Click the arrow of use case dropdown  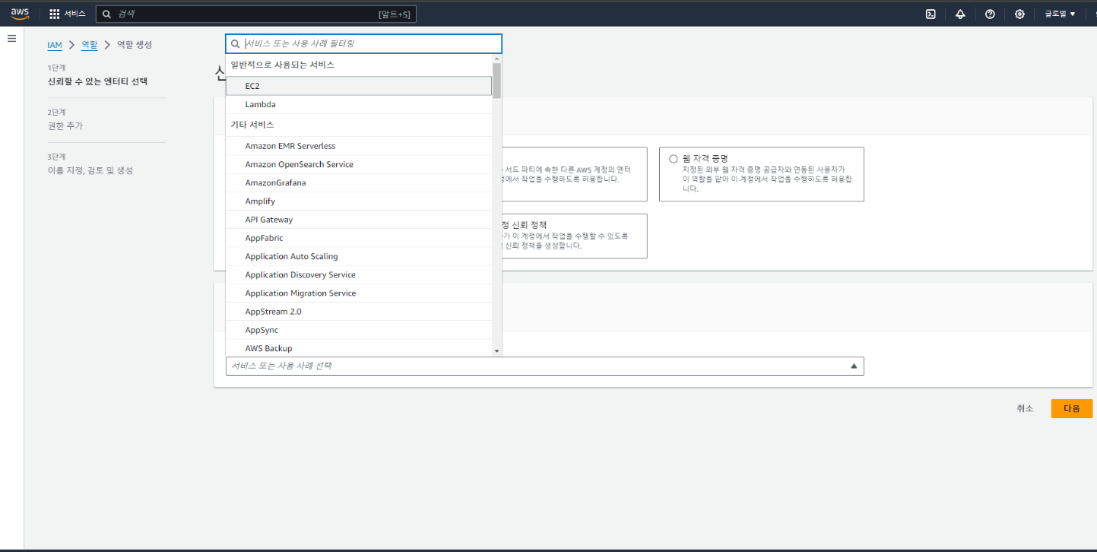[853, 366]
